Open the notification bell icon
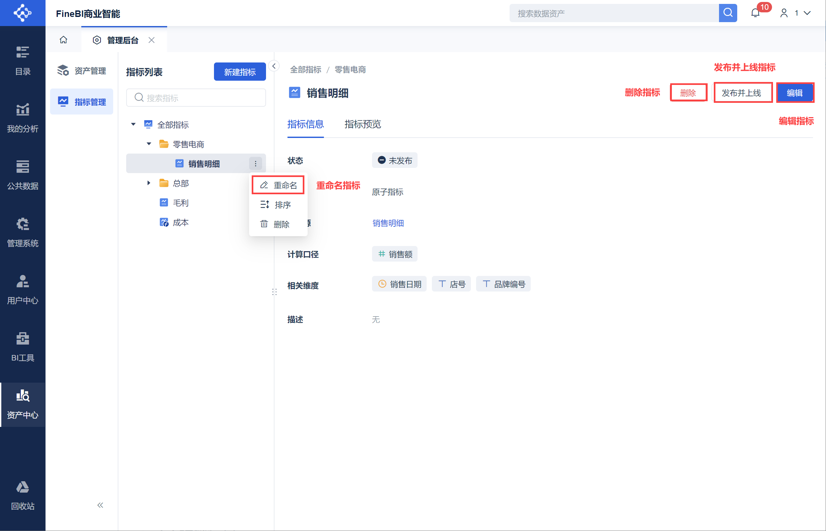826x531 pixels. click(755, 13)
